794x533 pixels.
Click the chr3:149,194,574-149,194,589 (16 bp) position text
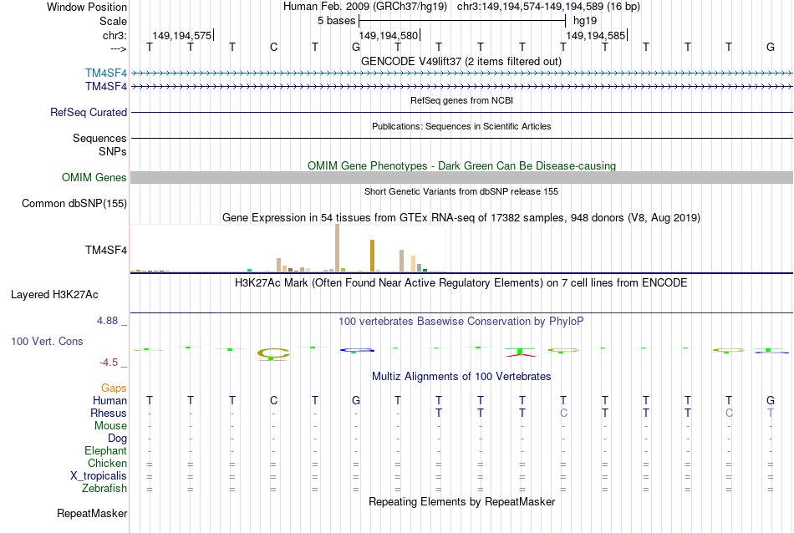[548, 7]
